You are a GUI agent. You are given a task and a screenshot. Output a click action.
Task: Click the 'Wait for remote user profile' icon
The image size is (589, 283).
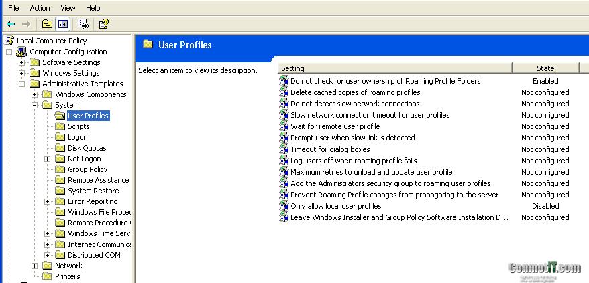(x=284, y=126)
